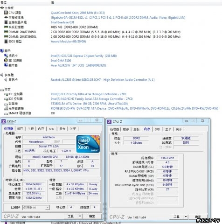Switch to 缓存 tab in CPU-Z processor window
222x224 pixels.
tap(20, 129)
